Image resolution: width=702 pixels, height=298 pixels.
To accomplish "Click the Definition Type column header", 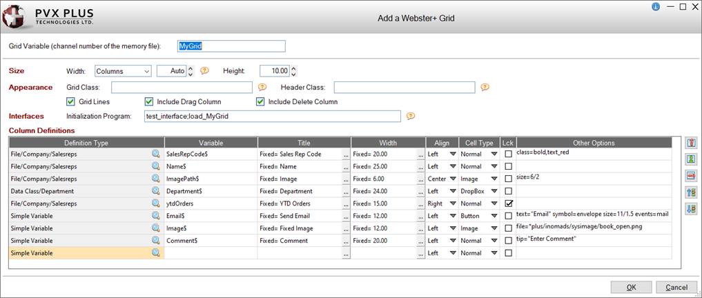I will [x=86, y=143].
